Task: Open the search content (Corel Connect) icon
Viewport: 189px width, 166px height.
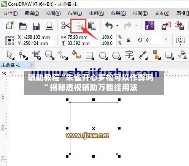Action: 150,25
